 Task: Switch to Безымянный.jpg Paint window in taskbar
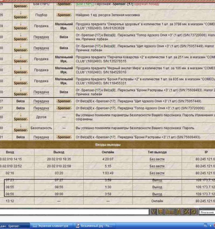point(95,226)
